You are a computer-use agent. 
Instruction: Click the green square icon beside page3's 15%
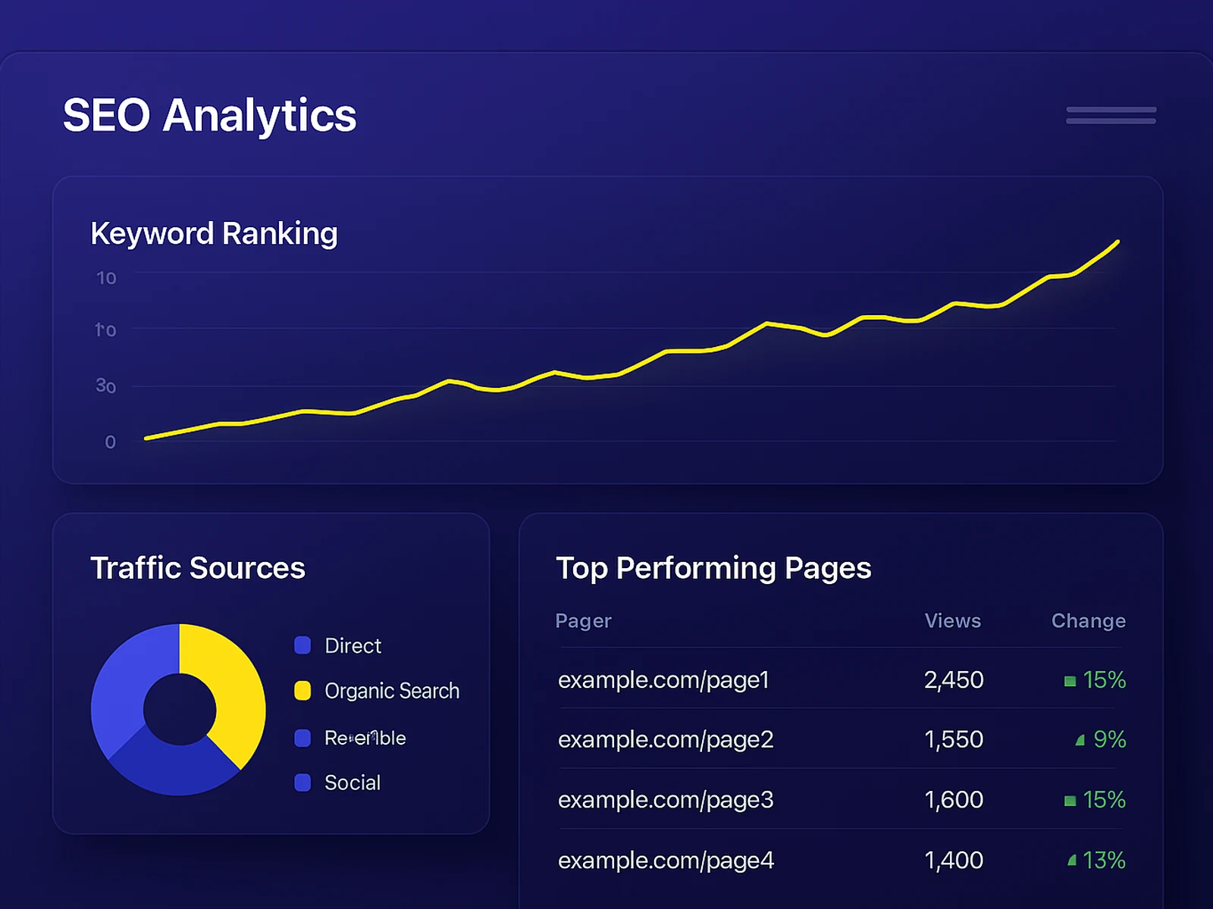1069,800
